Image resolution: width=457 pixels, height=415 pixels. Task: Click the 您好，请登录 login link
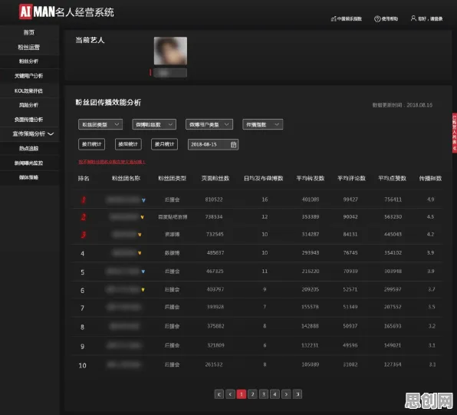[430, 19]
